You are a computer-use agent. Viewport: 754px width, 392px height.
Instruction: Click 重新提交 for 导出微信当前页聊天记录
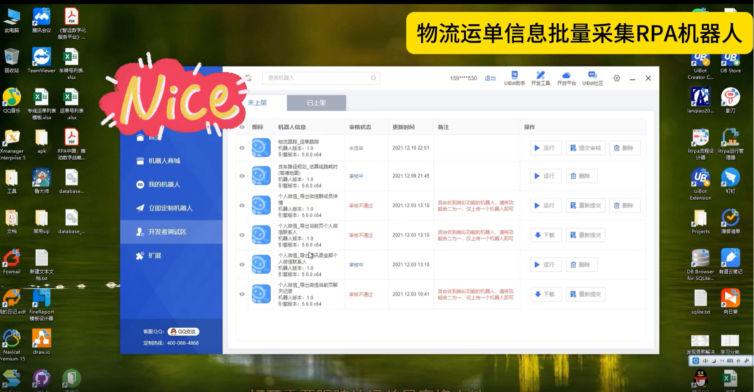(x=586, y=294)
